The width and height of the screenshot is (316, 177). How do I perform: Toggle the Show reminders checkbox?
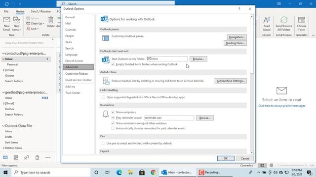[x=113, y=112]
